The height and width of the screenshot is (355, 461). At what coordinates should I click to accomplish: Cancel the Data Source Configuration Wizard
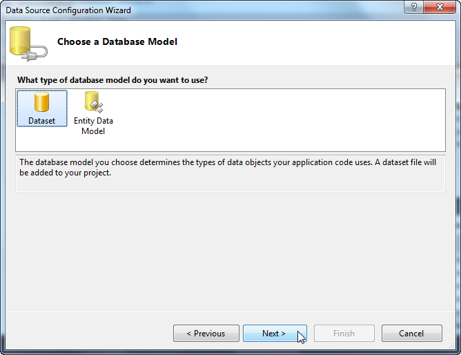(x=411, y=333)
